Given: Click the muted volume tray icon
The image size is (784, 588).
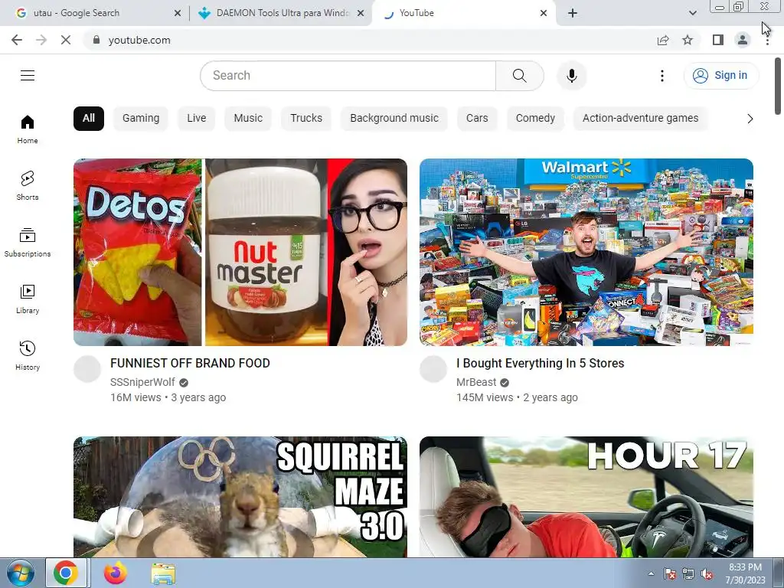Looking at the screenshot, I should pos(707,574).
